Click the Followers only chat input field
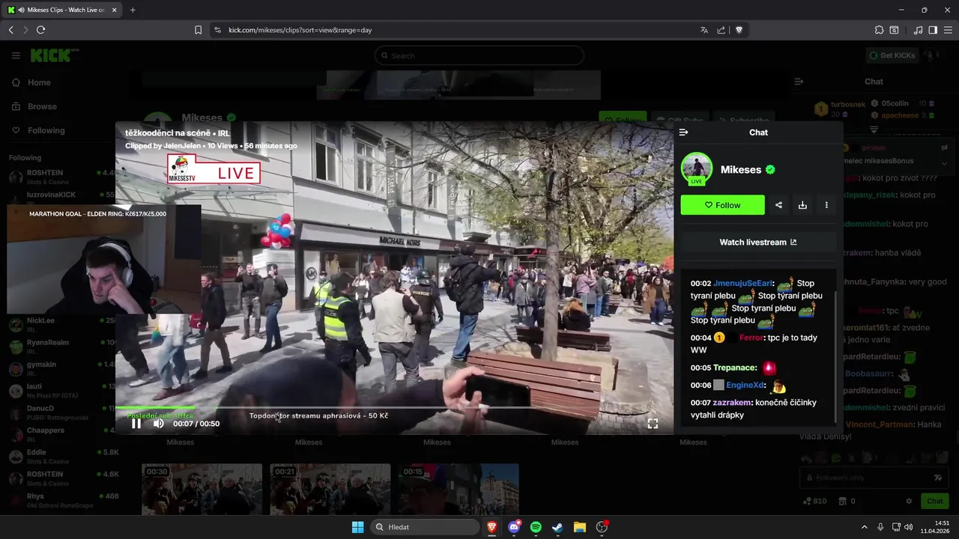Image resolution: width=959 pixels, height=539 pixels. coord(874,478)
